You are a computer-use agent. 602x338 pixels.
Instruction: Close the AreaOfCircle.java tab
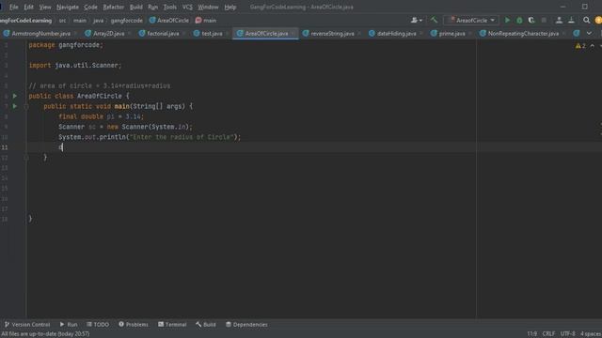(293, 34)
